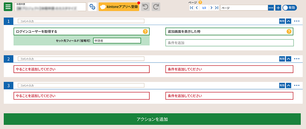Toggle 有効 for action 1
306x129 pixels.
pyautogui.click(x=282, y=21)
